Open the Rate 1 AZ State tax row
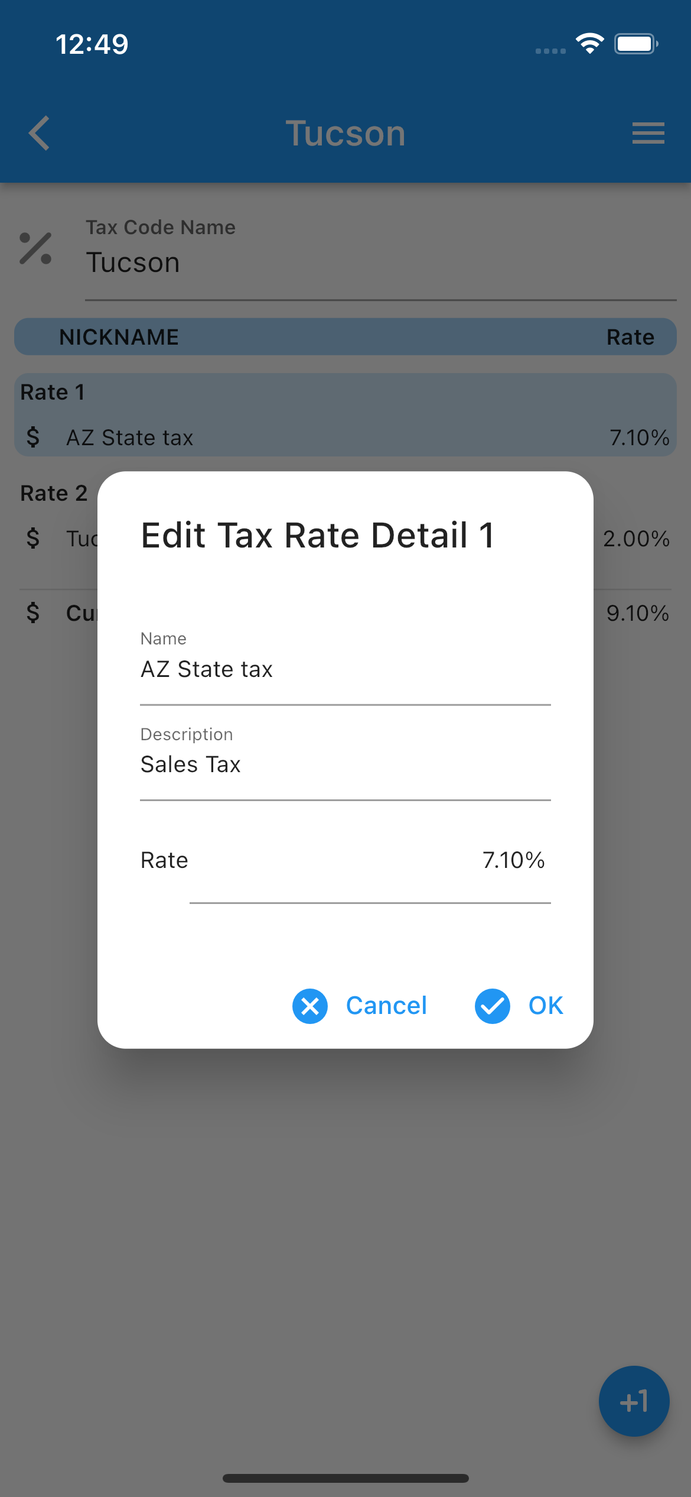 click(345, 415)
